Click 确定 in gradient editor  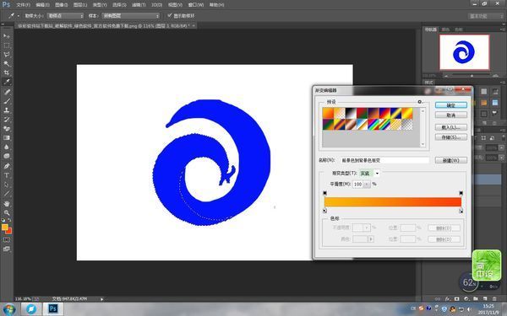(x=451, y=105)
